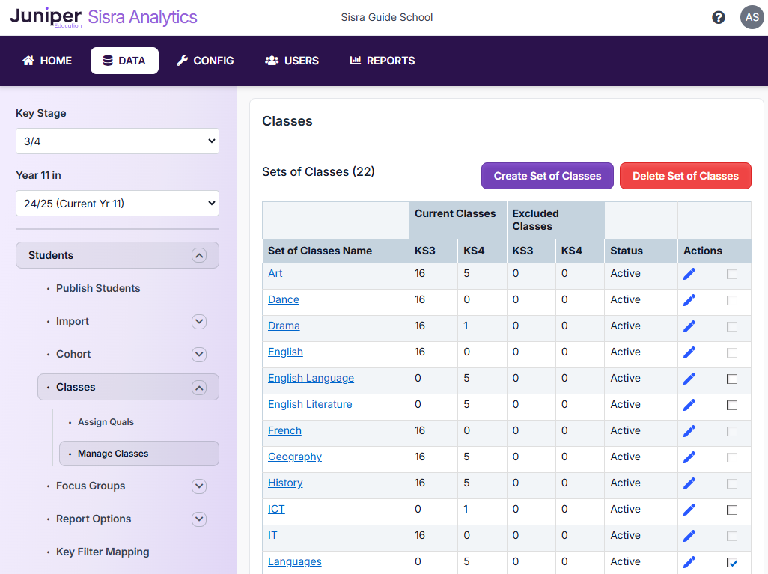Open the Key Stage dropdown
This screenshot has width=768, height=574.
click(x=117, y=141)
